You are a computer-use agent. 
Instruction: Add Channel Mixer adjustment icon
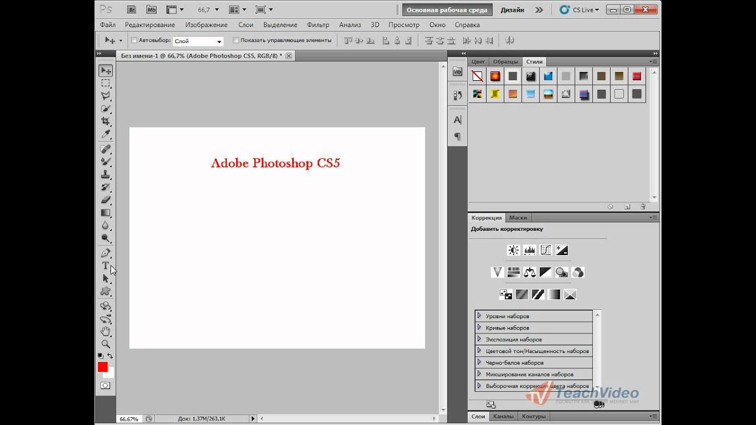(x=578, y=272)
